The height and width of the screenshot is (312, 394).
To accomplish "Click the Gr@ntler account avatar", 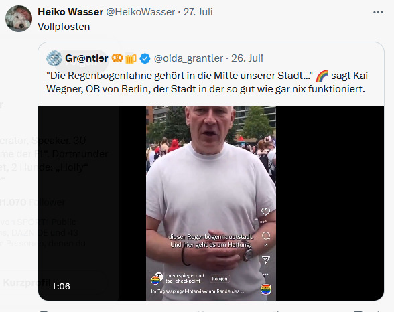I will point(54,58).
